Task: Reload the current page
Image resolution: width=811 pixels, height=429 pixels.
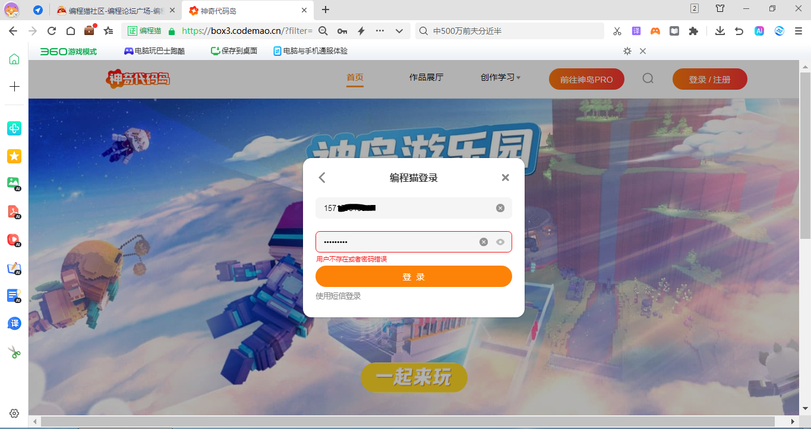Action: coord(52,31)
